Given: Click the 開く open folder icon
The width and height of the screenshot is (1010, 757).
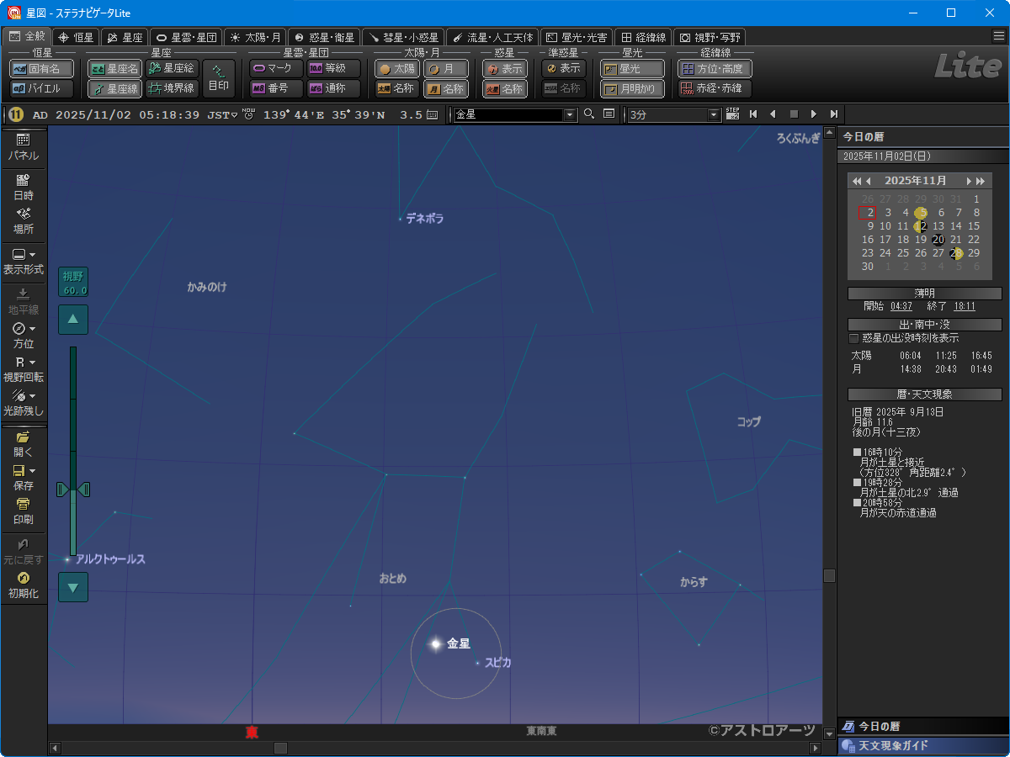Looking at the screenshot, I should point(23,443).
